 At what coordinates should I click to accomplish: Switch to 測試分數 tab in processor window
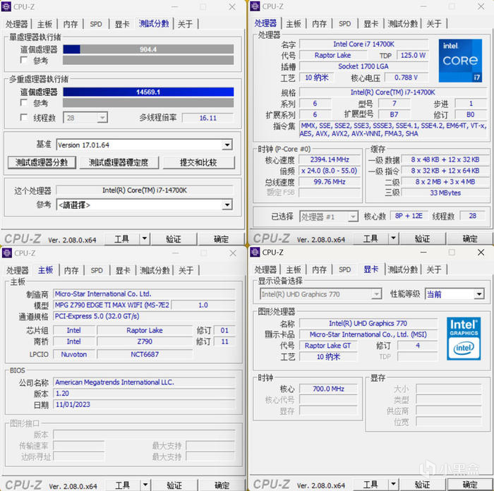tap(402, 23)
